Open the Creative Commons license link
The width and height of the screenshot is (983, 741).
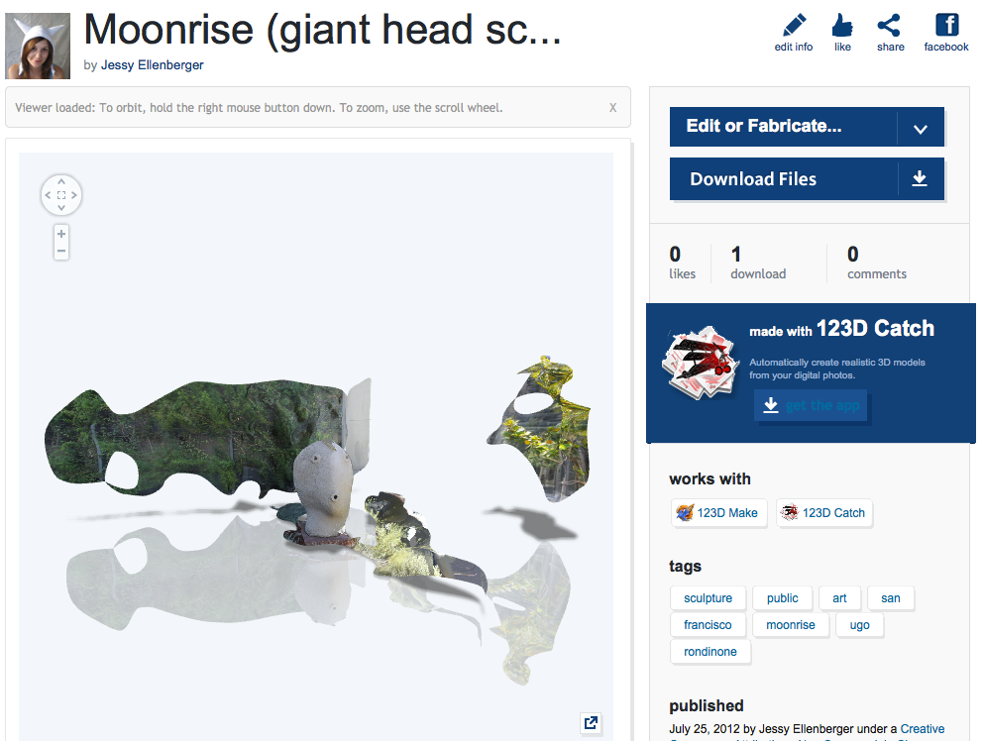923,729
